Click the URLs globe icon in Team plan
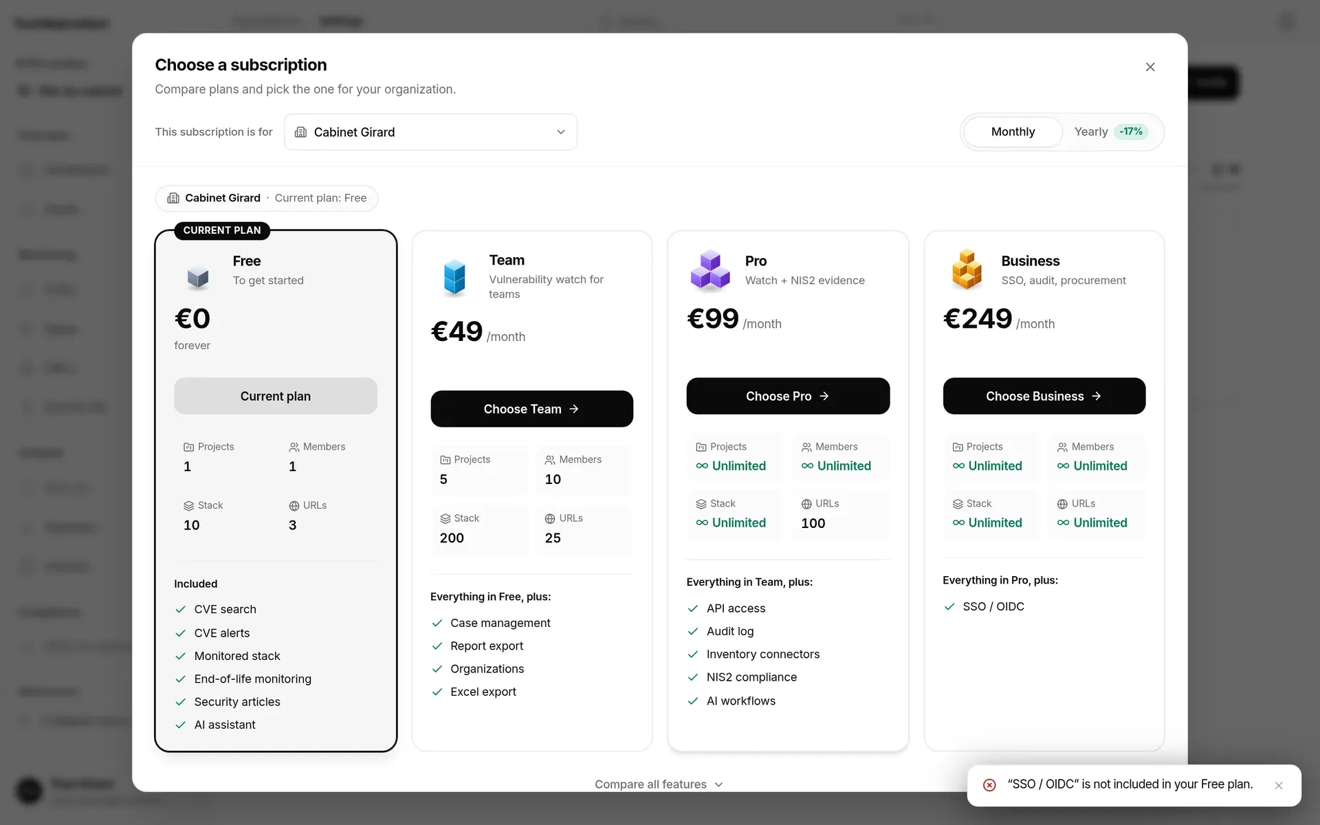 550,518
